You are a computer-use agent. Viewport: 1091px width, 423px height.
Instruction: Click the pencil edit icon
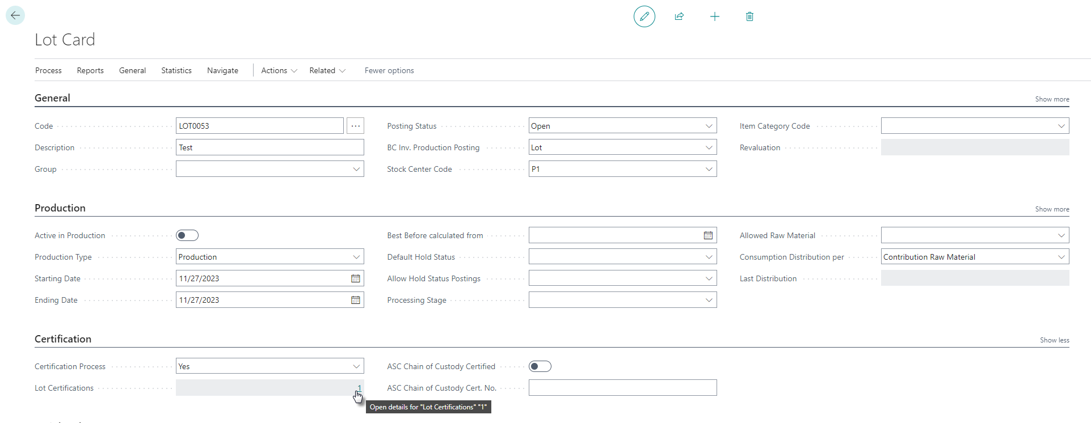pyautogui.click(x=644, y=16)
